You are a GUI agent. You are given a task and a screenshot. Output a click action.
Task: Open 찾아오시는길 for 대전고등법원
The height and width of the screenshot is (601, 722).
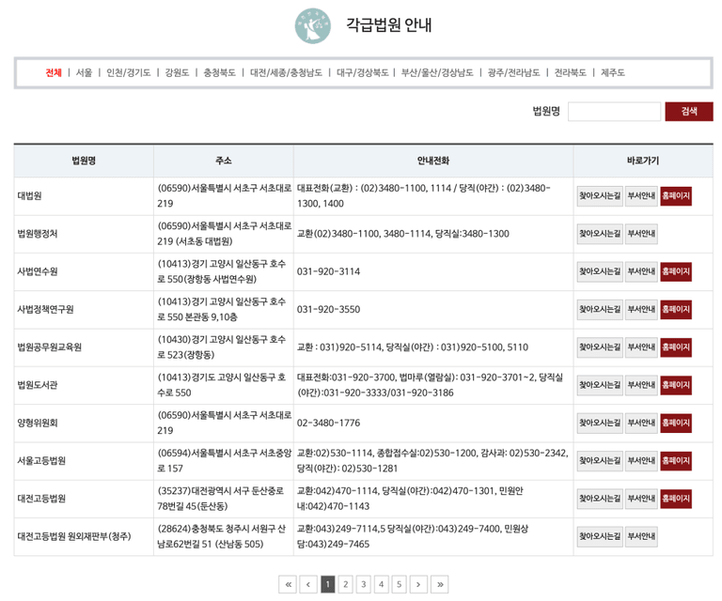click(599, 499)
